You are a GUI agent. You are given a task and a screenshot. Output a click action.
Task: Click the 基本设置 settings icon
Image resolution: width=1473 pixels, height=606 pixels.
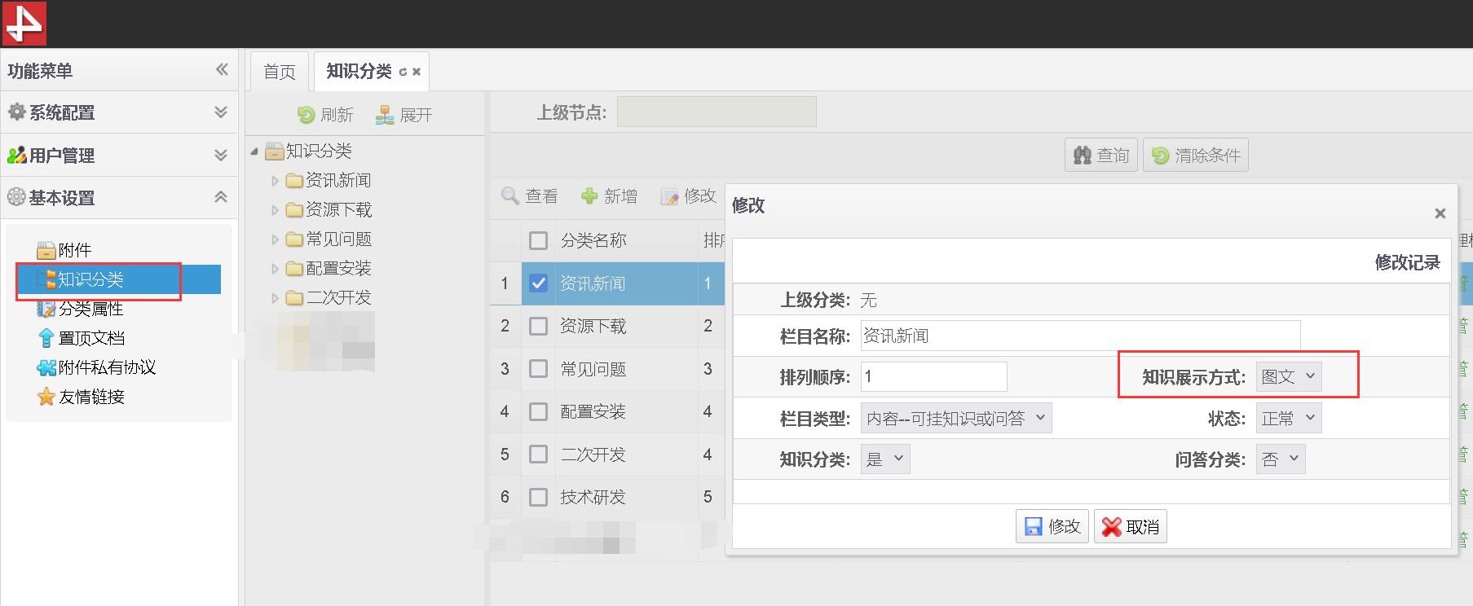16,197
